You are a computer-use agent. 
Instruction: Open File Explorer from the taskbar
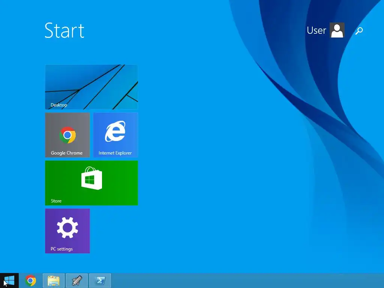54,280
